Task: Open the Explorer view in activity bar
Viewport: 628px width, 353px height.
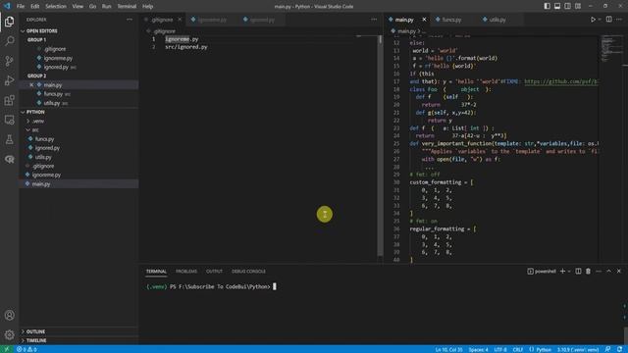Action: point(9,22)
